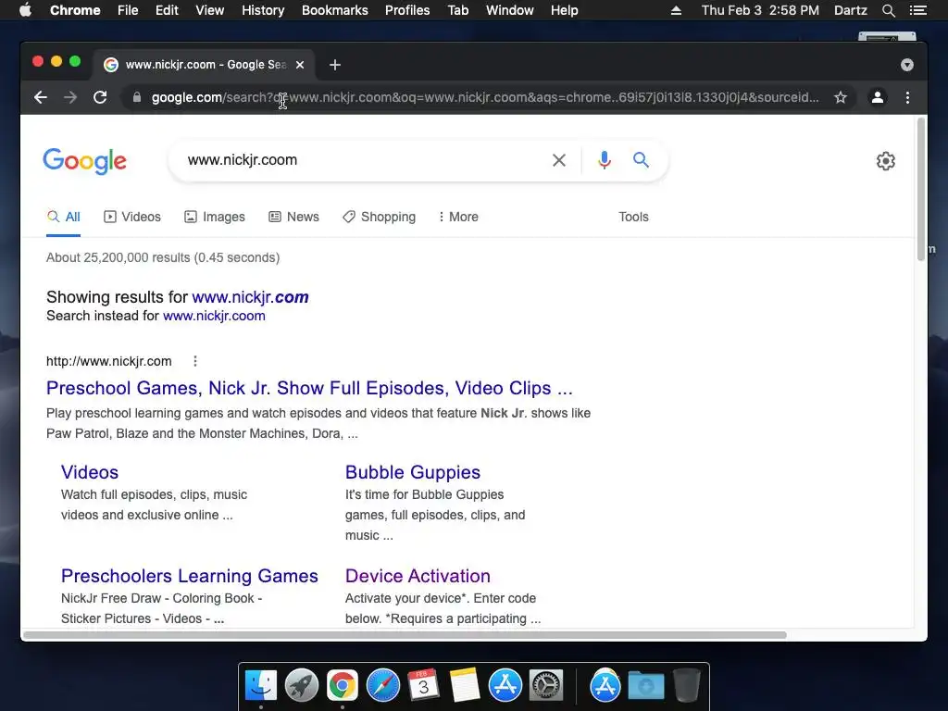Go to Google homepage logo
948x711 pixels.
84,161
